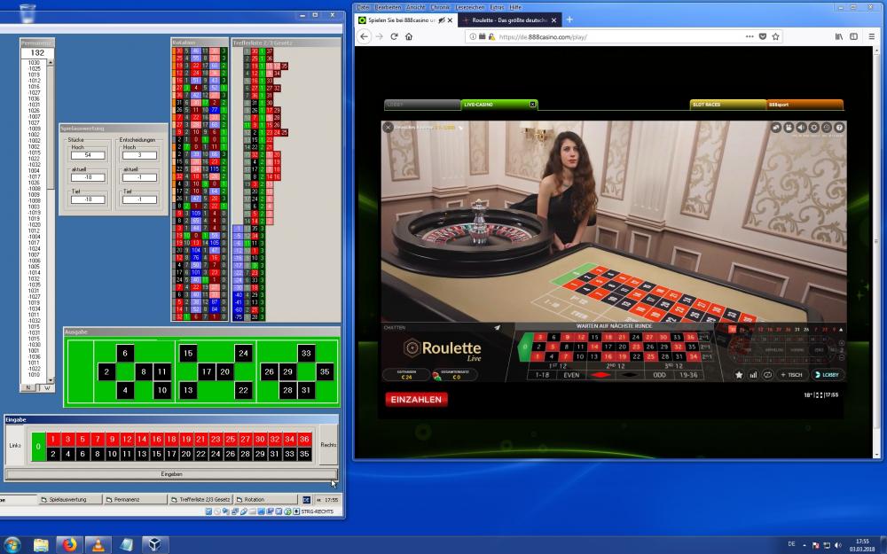Screen dimensions: 887x554
Task: Select green 0 in the Eingabe number grid
Action: pos(37,447)
